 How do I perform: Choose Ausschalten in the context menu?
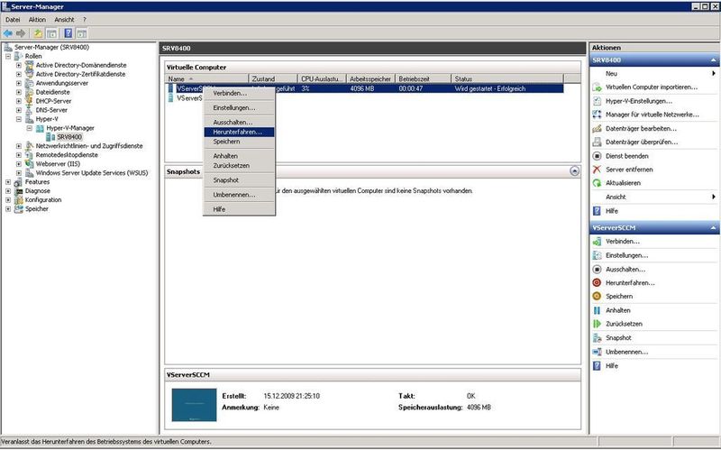pyautogui.click(x=239, y=123)
